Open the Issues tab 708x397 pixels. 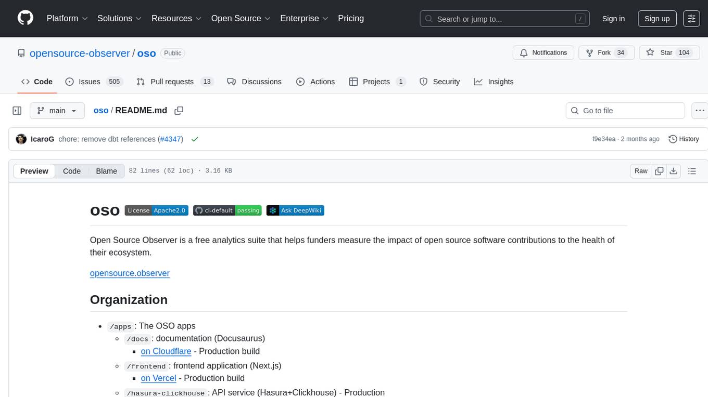coord(94,82)
